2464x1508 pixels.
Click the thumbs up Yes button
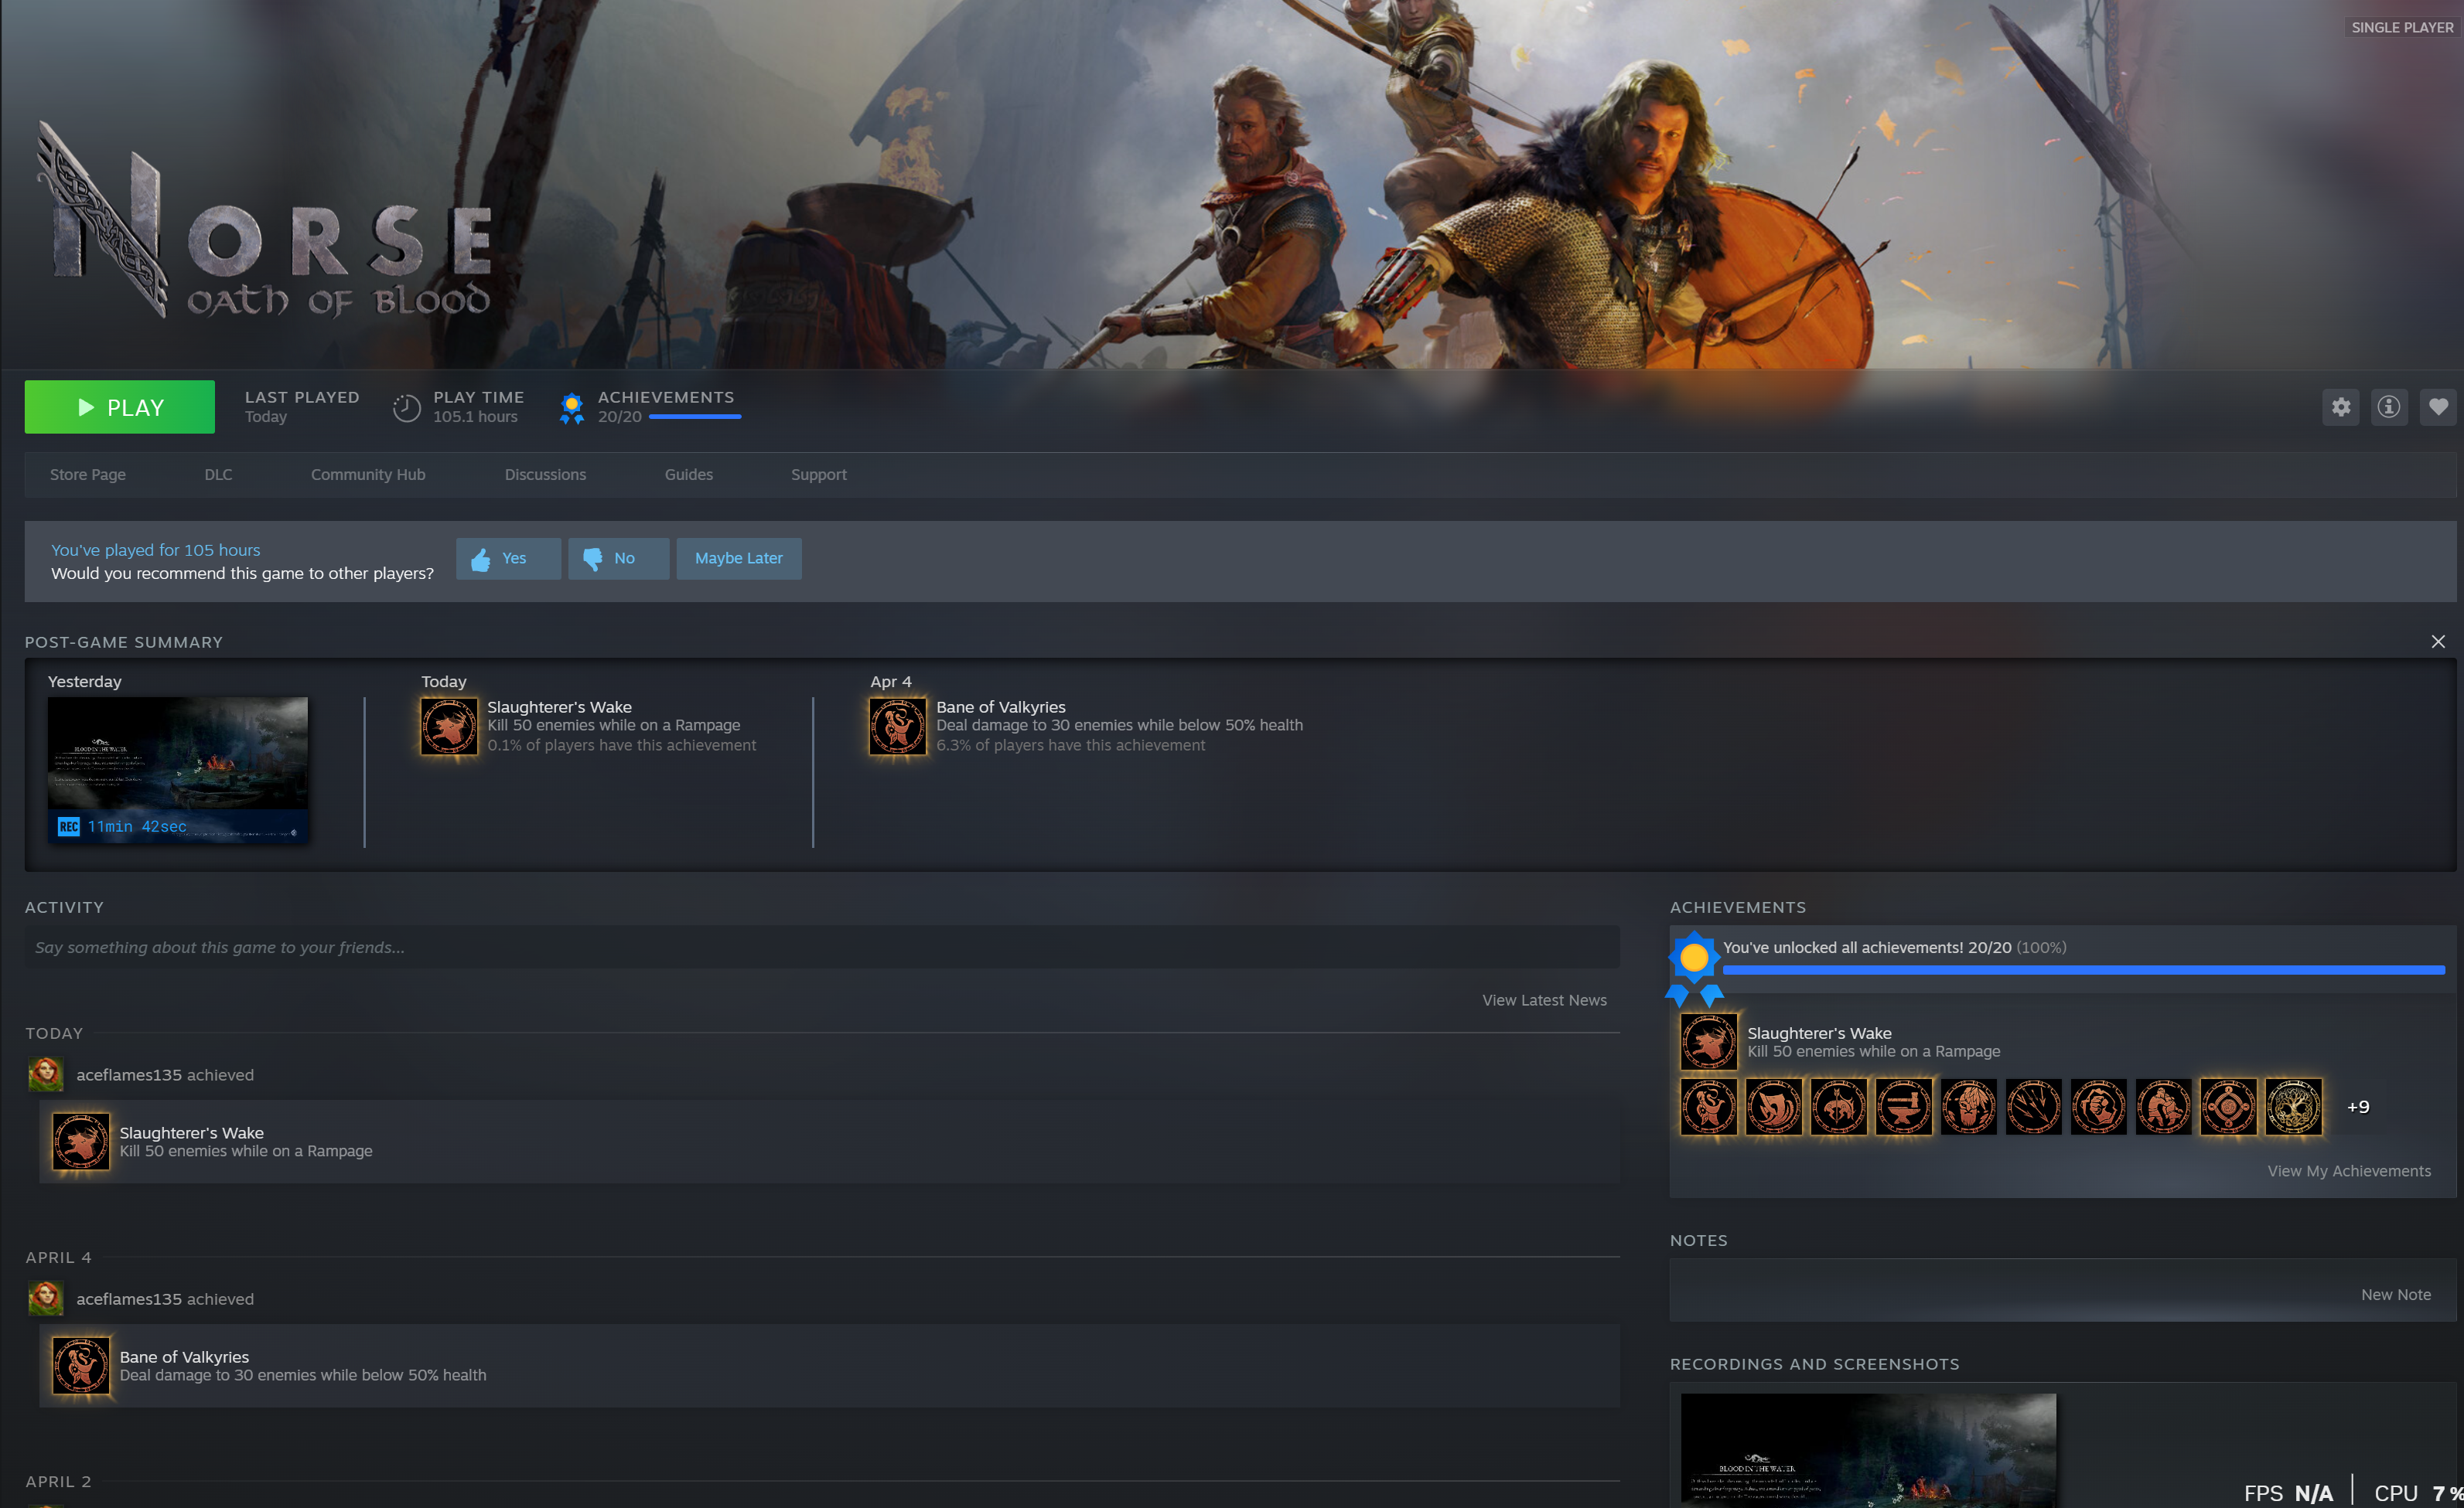tap(508, 559)
